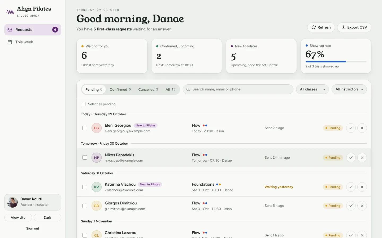Focus the Search name, email or phone field

point(238,89)
